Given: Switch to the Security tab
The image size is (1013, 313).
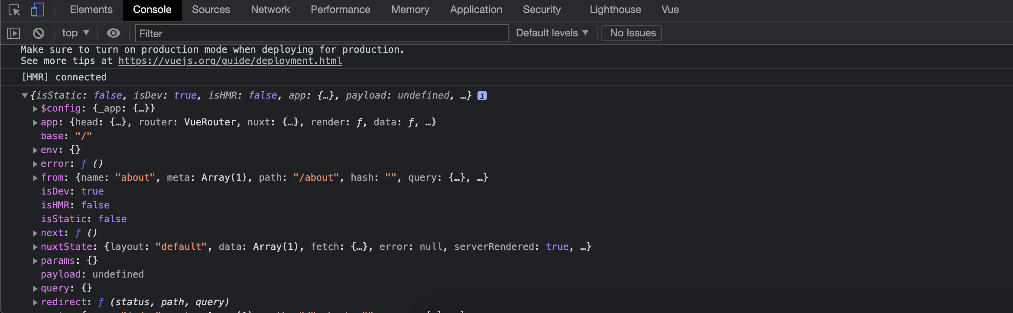Looking at the screenshot, I should point(542,10).
